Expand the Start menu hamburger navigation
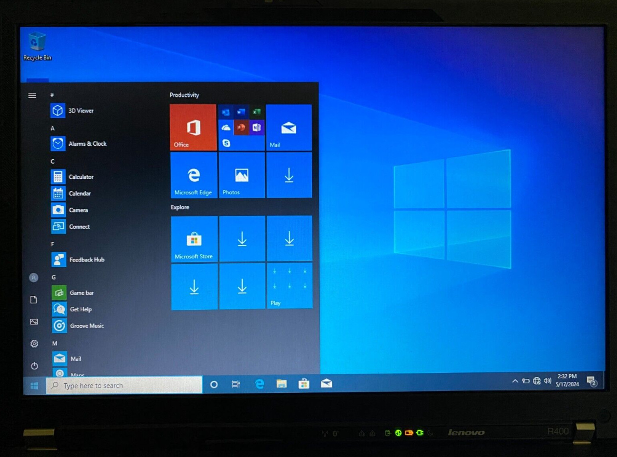617x457 pixels. [x=32, y=95]
